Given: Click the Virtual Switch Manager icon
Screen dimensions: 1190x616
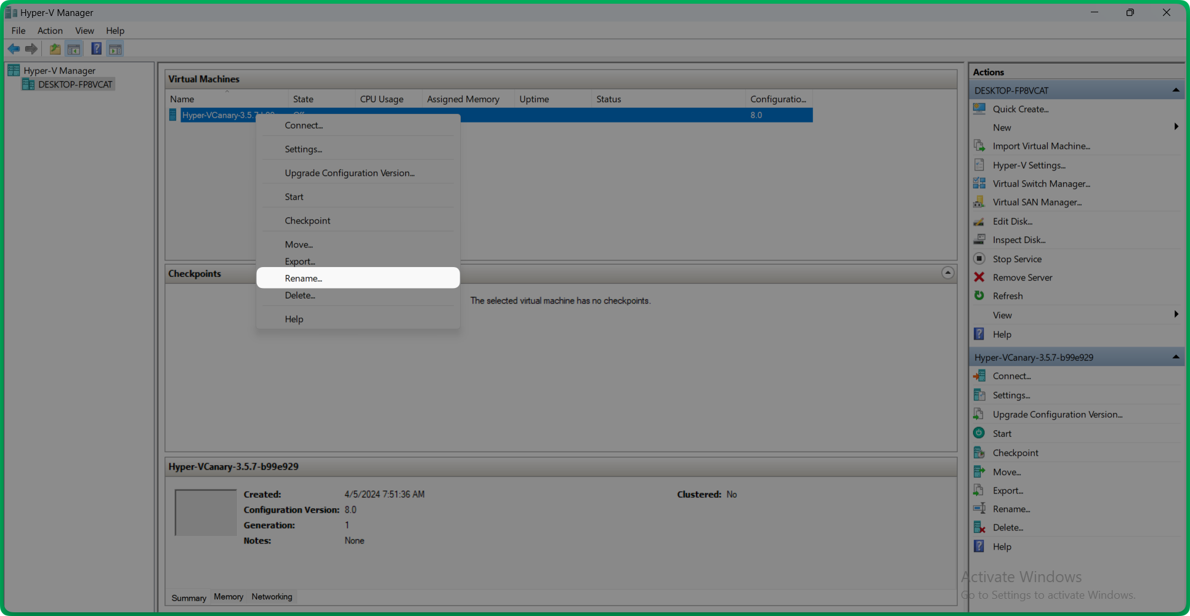Looking at the screenshot, I should pyautogui.click(x=979, y=183).
